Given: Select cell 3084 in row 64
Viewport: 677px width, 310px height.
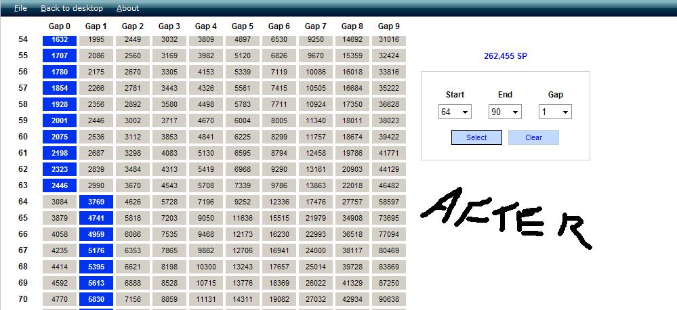Looking at the screenshot, I should (60, 202).
